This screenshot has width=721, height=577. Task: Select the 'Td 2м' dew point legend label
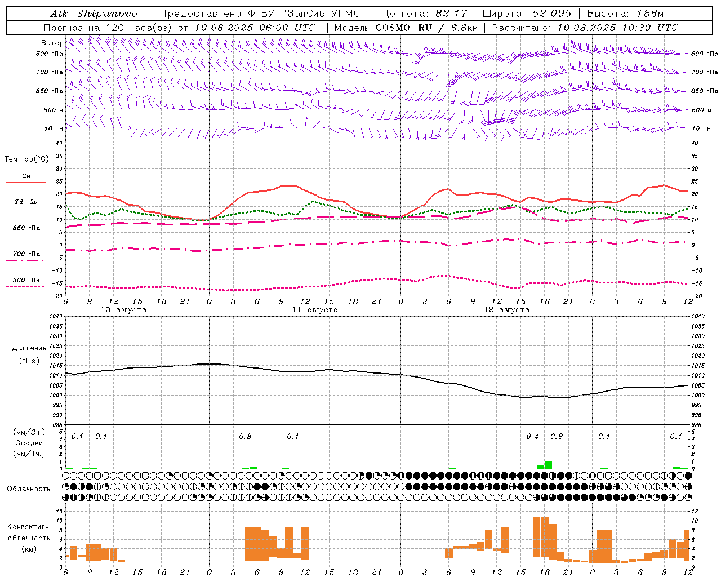[26, 202]
